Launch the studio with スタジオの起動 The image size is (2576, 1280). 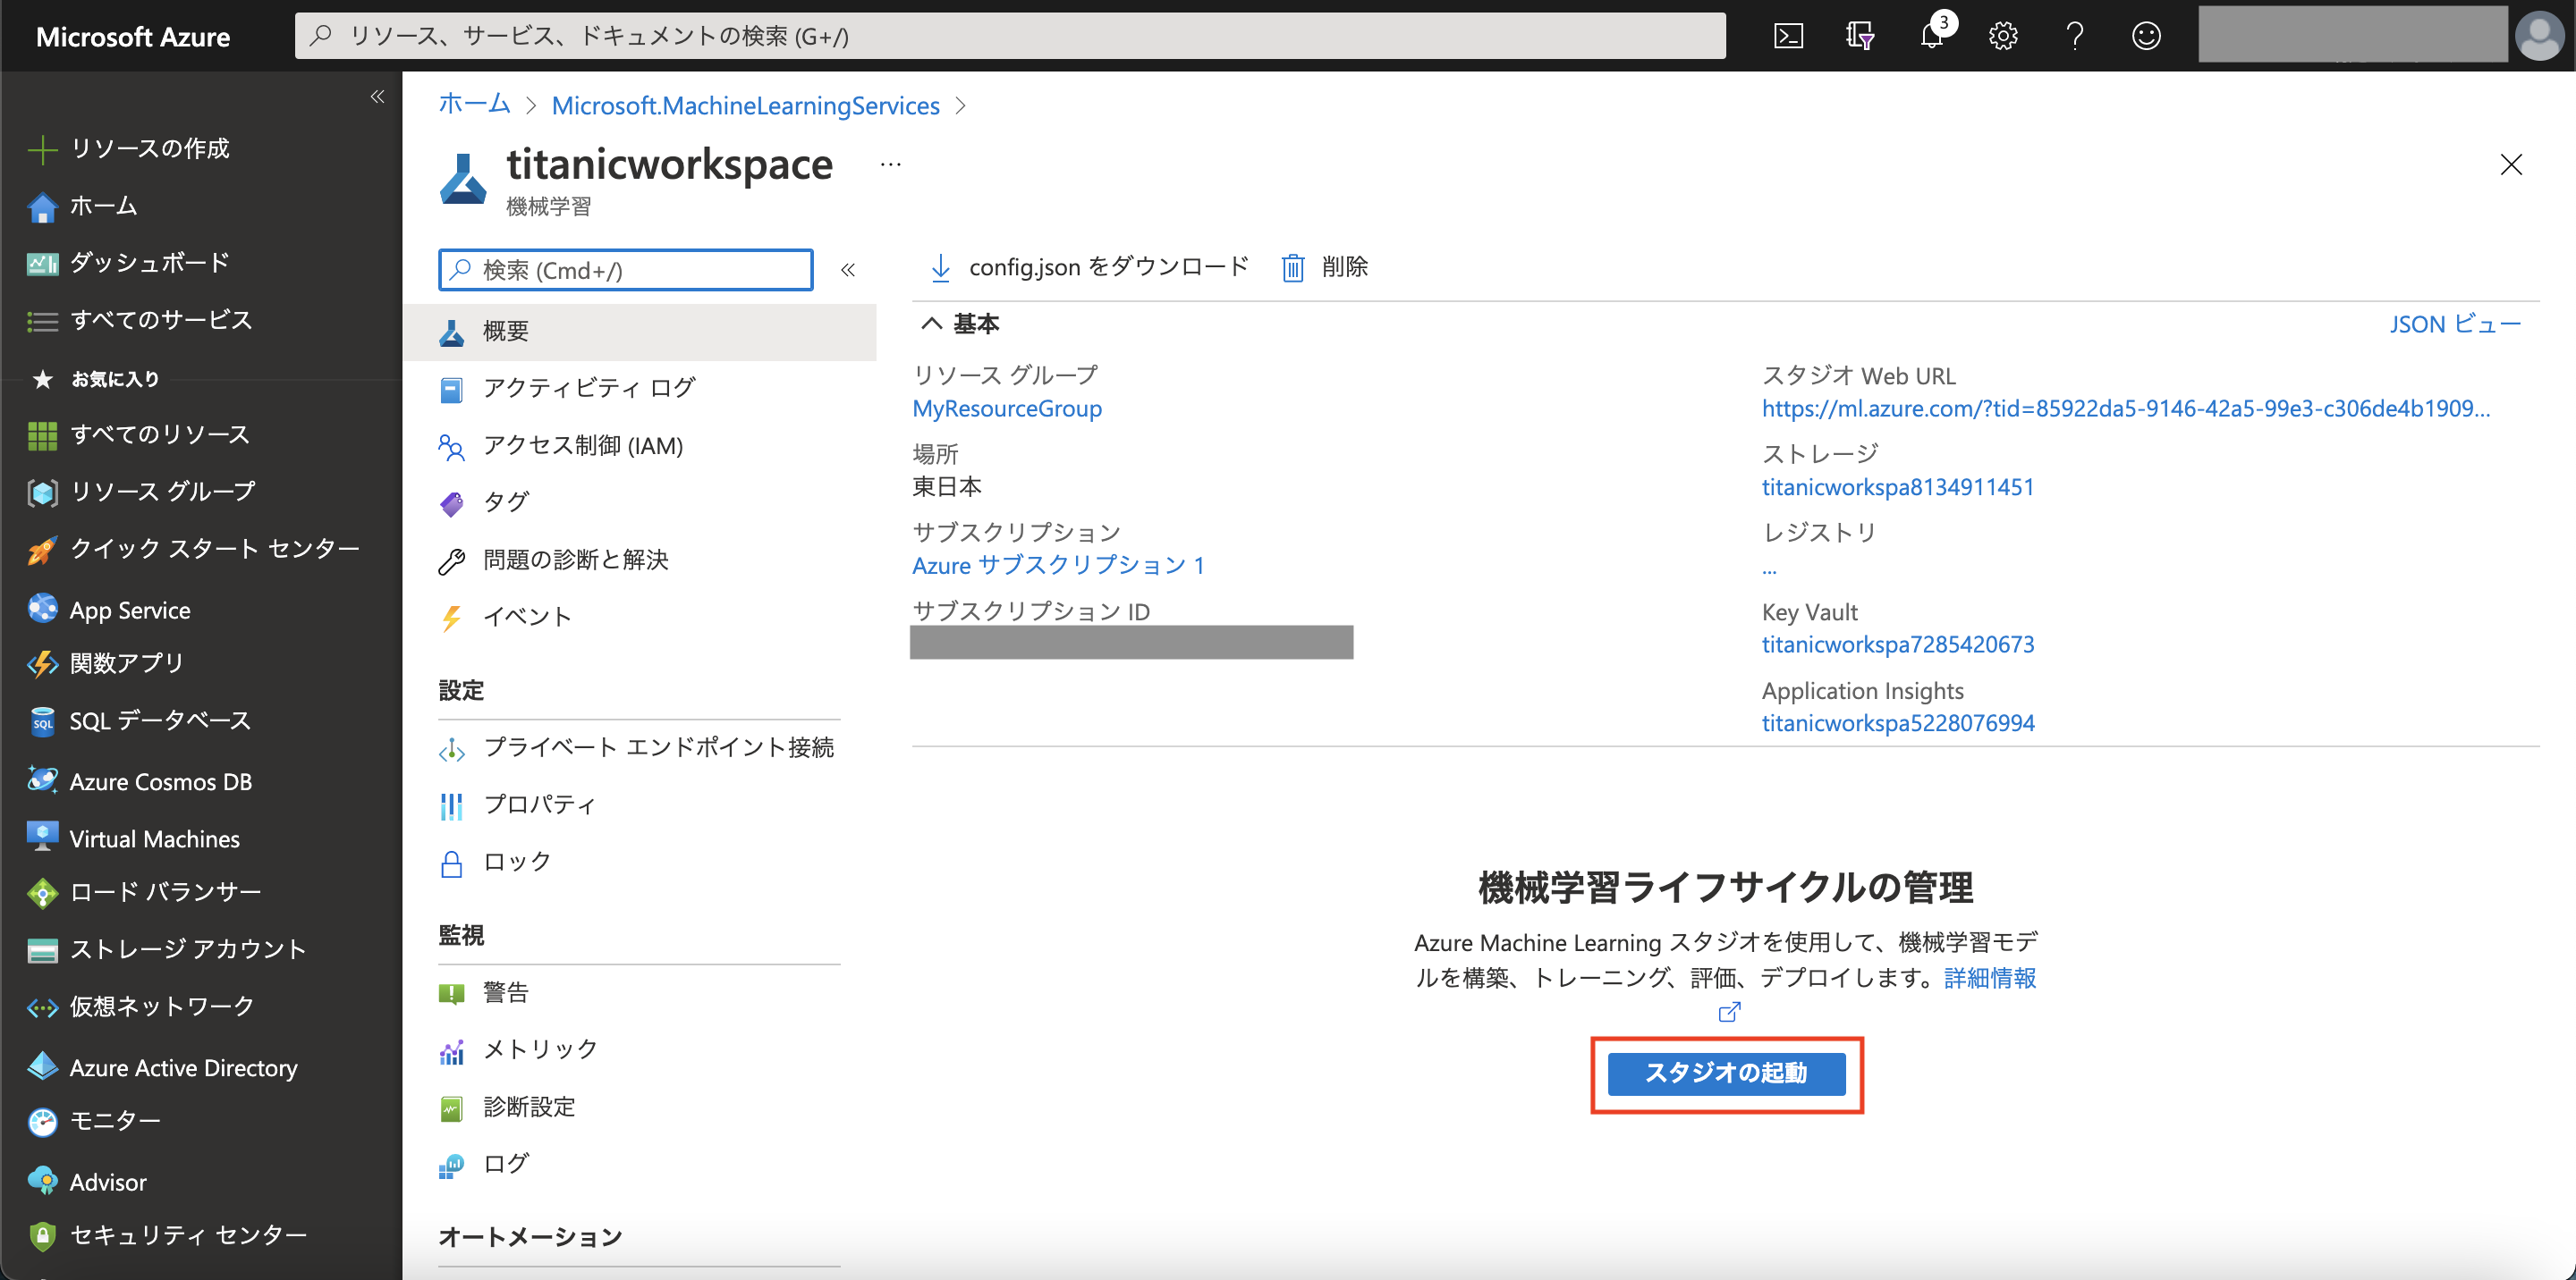click(1726, 1074)
